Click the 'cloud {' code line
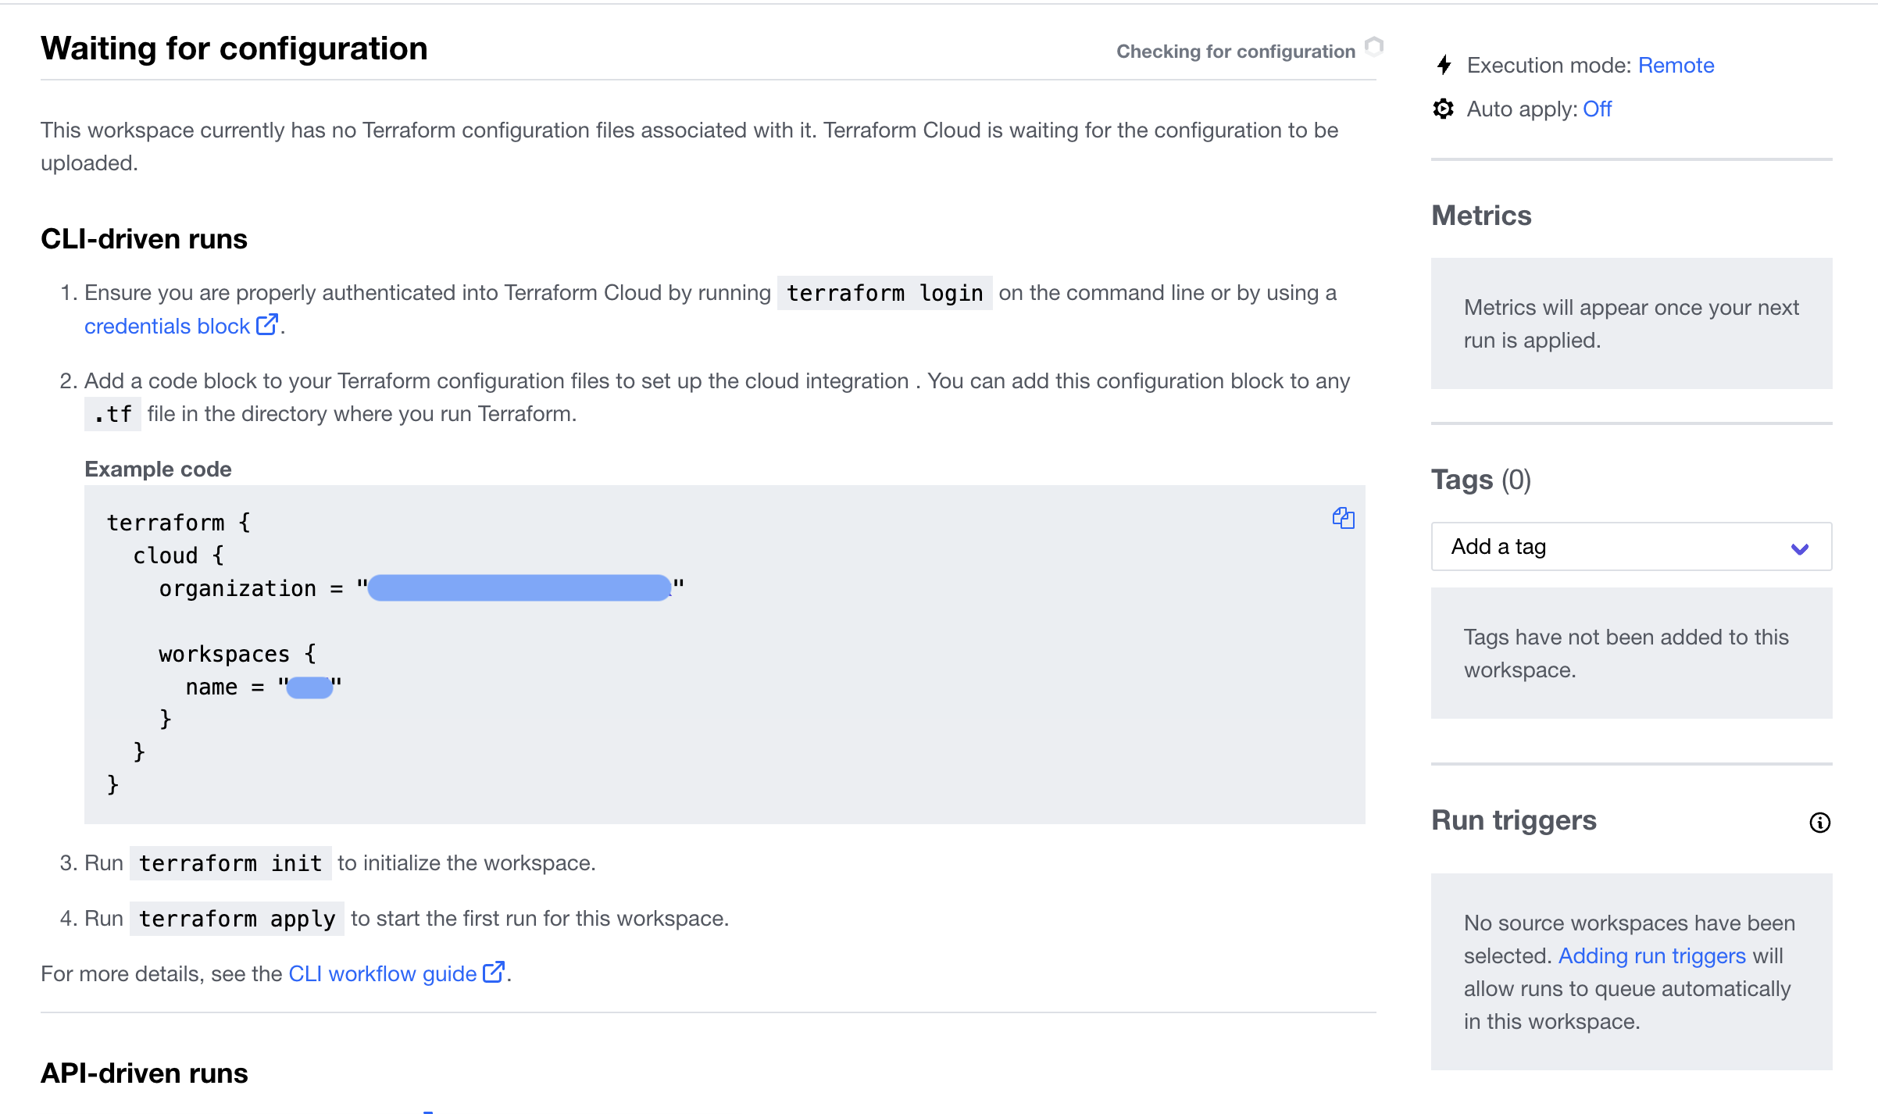Screen dimensions: 1878x1114 pyautogui.click(x=179, y=555)
